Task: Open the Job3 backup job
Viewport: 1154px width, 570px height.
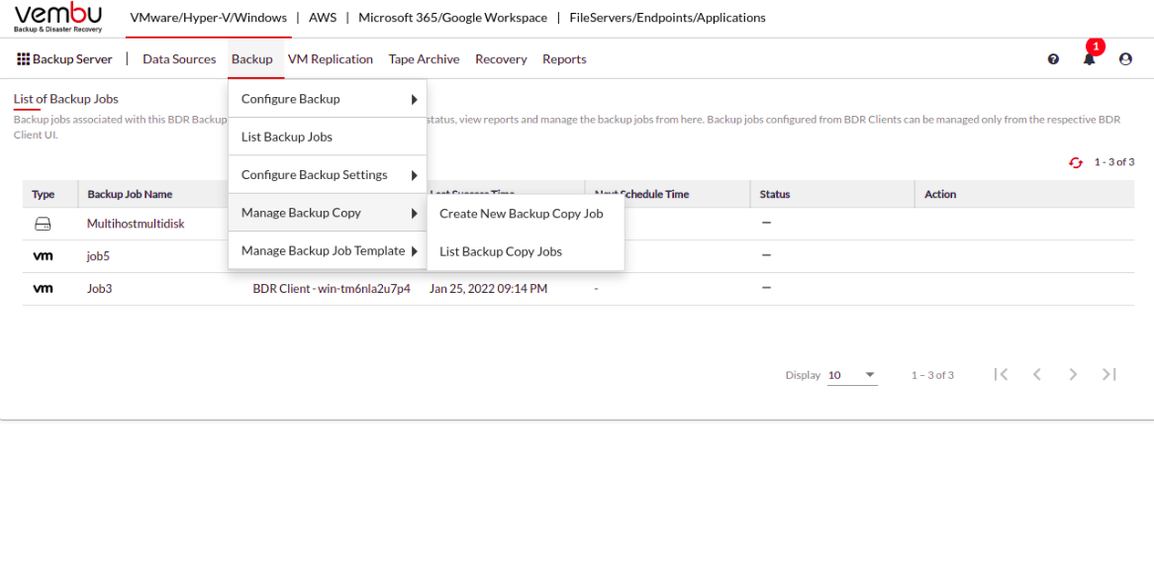Action: tap(99, 288)
